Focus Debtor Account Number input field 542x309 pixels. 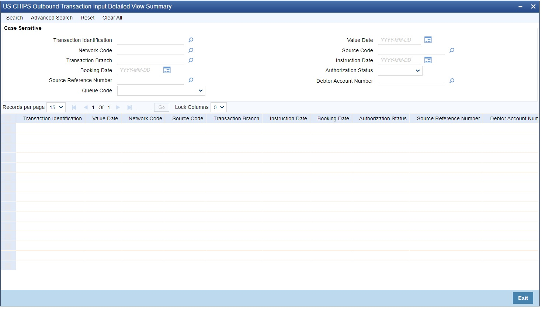click(411, 81)
